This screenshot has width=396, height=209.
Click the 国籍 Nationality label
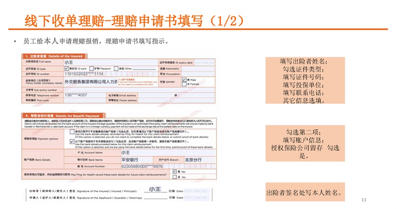click(169, 69)
